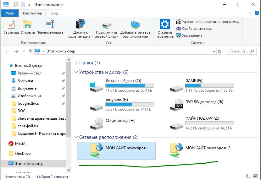Select the DVD RW drive (G:) icon
This screenshot has height=180, width=261.
[176, 105]
